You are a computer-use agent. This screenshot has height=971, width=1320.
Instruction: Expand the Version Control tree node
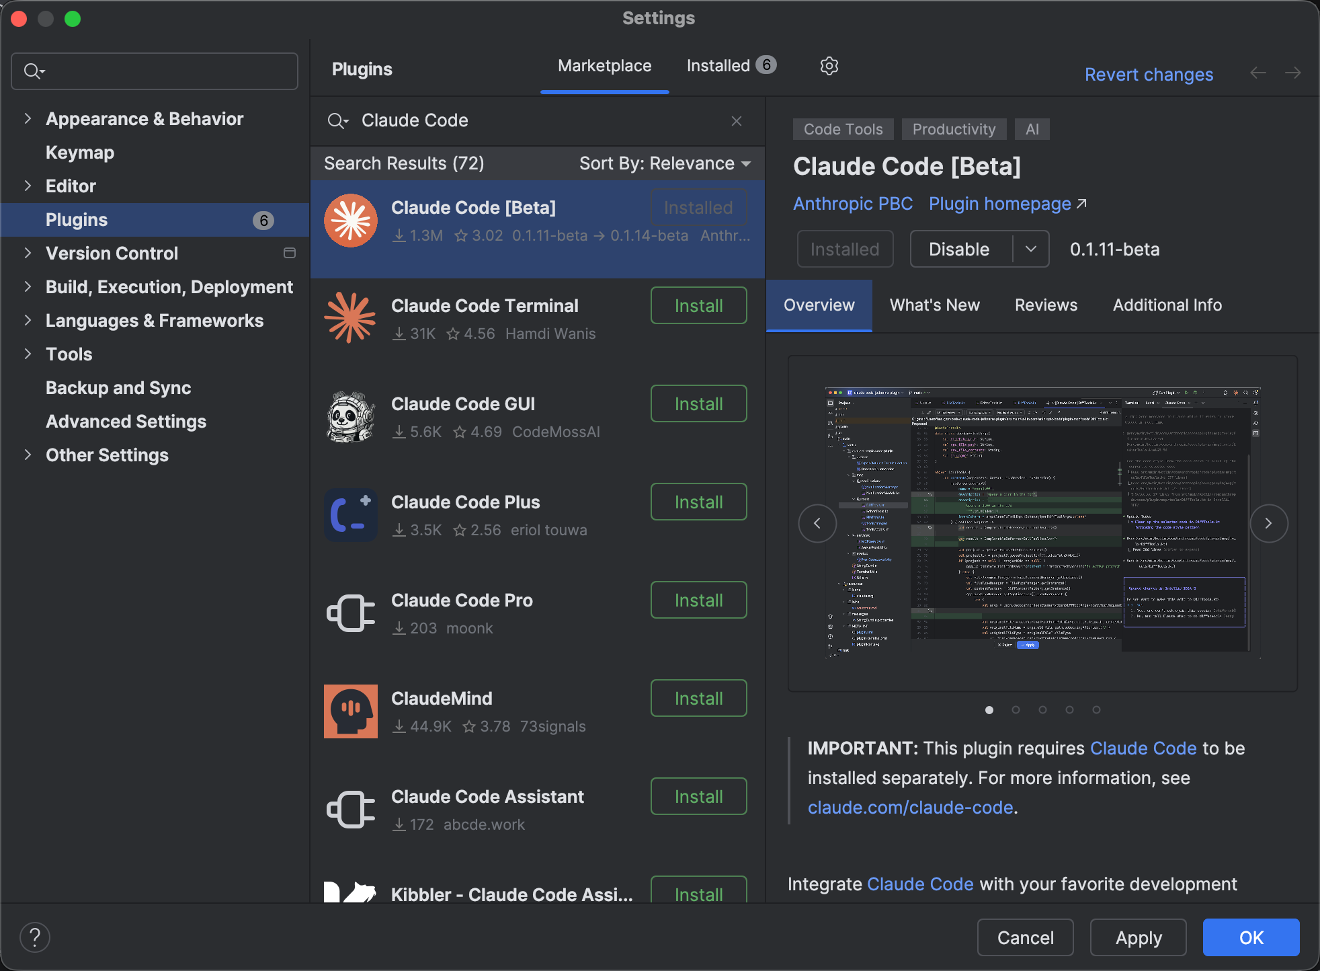(x=28, y=254)
